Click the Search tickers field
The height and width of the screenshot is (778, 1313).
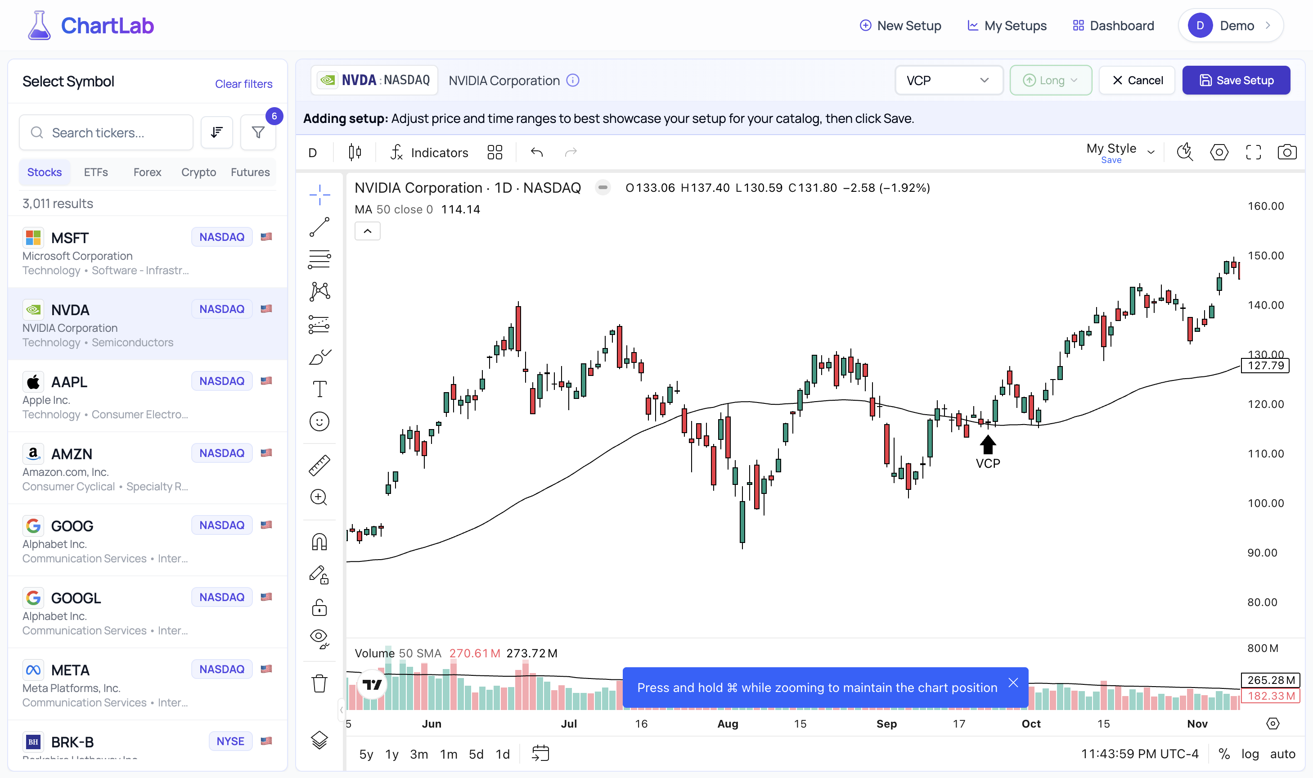tap(106, 133)
